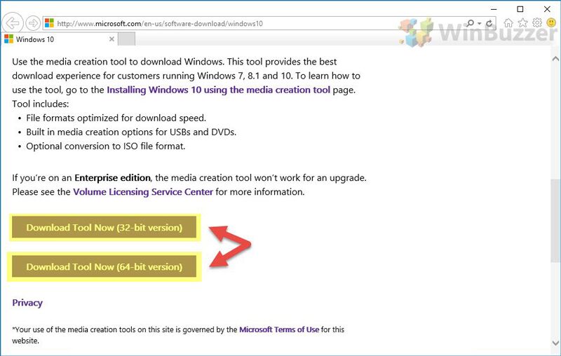Viewport: 561px width, 356px height.
Task: Open Installing Windows 10 using media creation tool link
Action: (218, 90)
